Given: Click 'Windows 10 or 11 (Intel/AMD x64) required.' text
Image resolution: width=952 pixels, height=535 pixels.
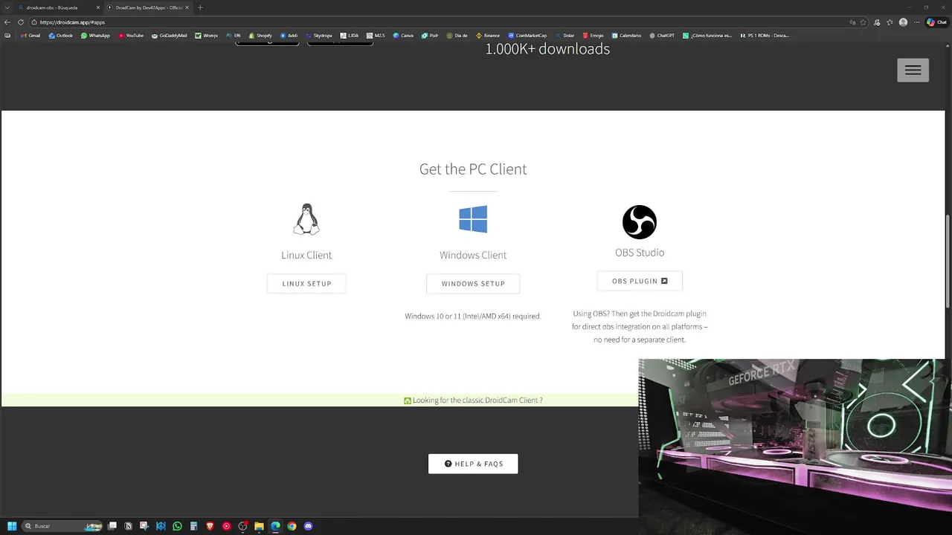Looking at the screenshot, I should coord(473,316).
